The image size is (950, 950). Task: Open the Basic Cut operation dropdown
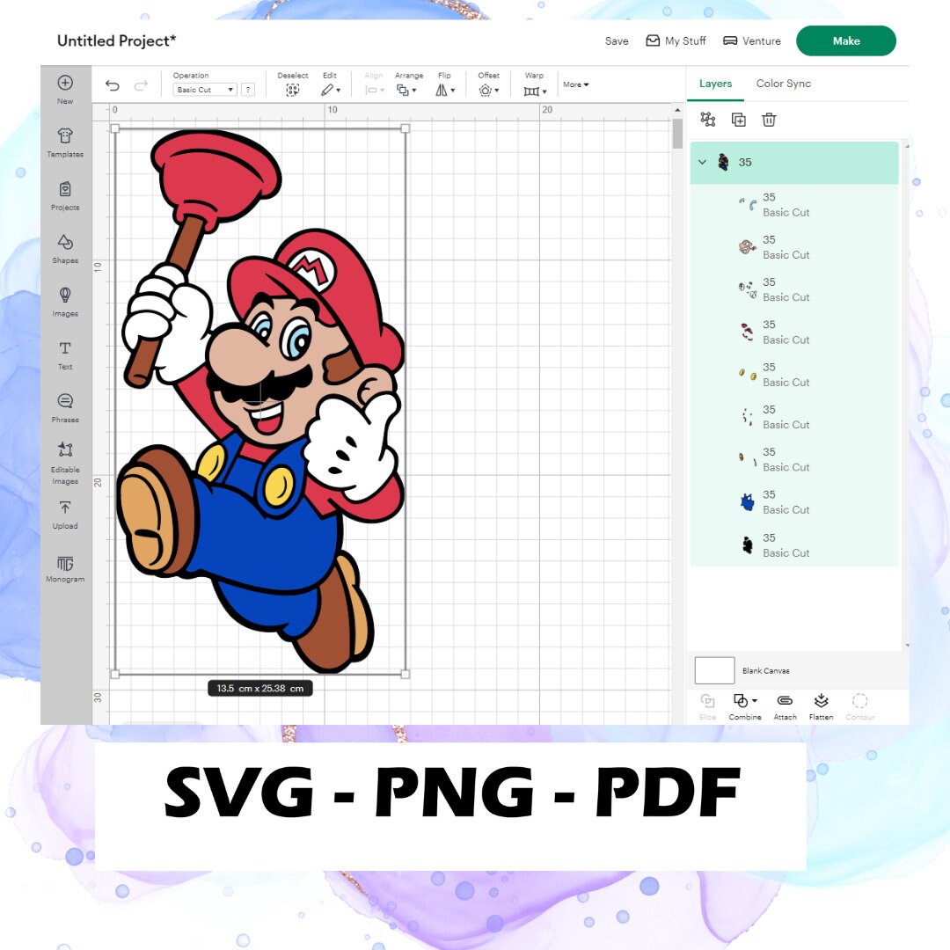203,89
